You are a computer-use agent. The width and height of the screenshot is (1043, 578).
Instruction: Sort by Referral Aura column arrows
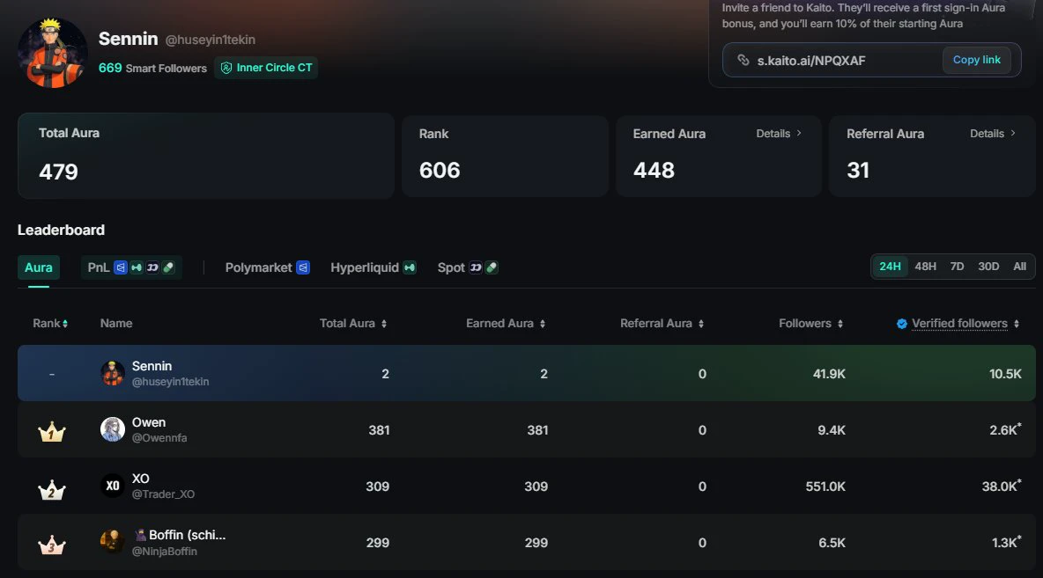click(x=701, y=325)
